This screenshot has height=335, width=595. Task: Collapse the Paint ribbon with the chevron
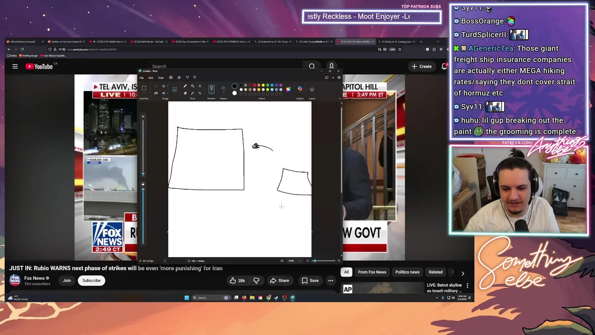(340, 99)
